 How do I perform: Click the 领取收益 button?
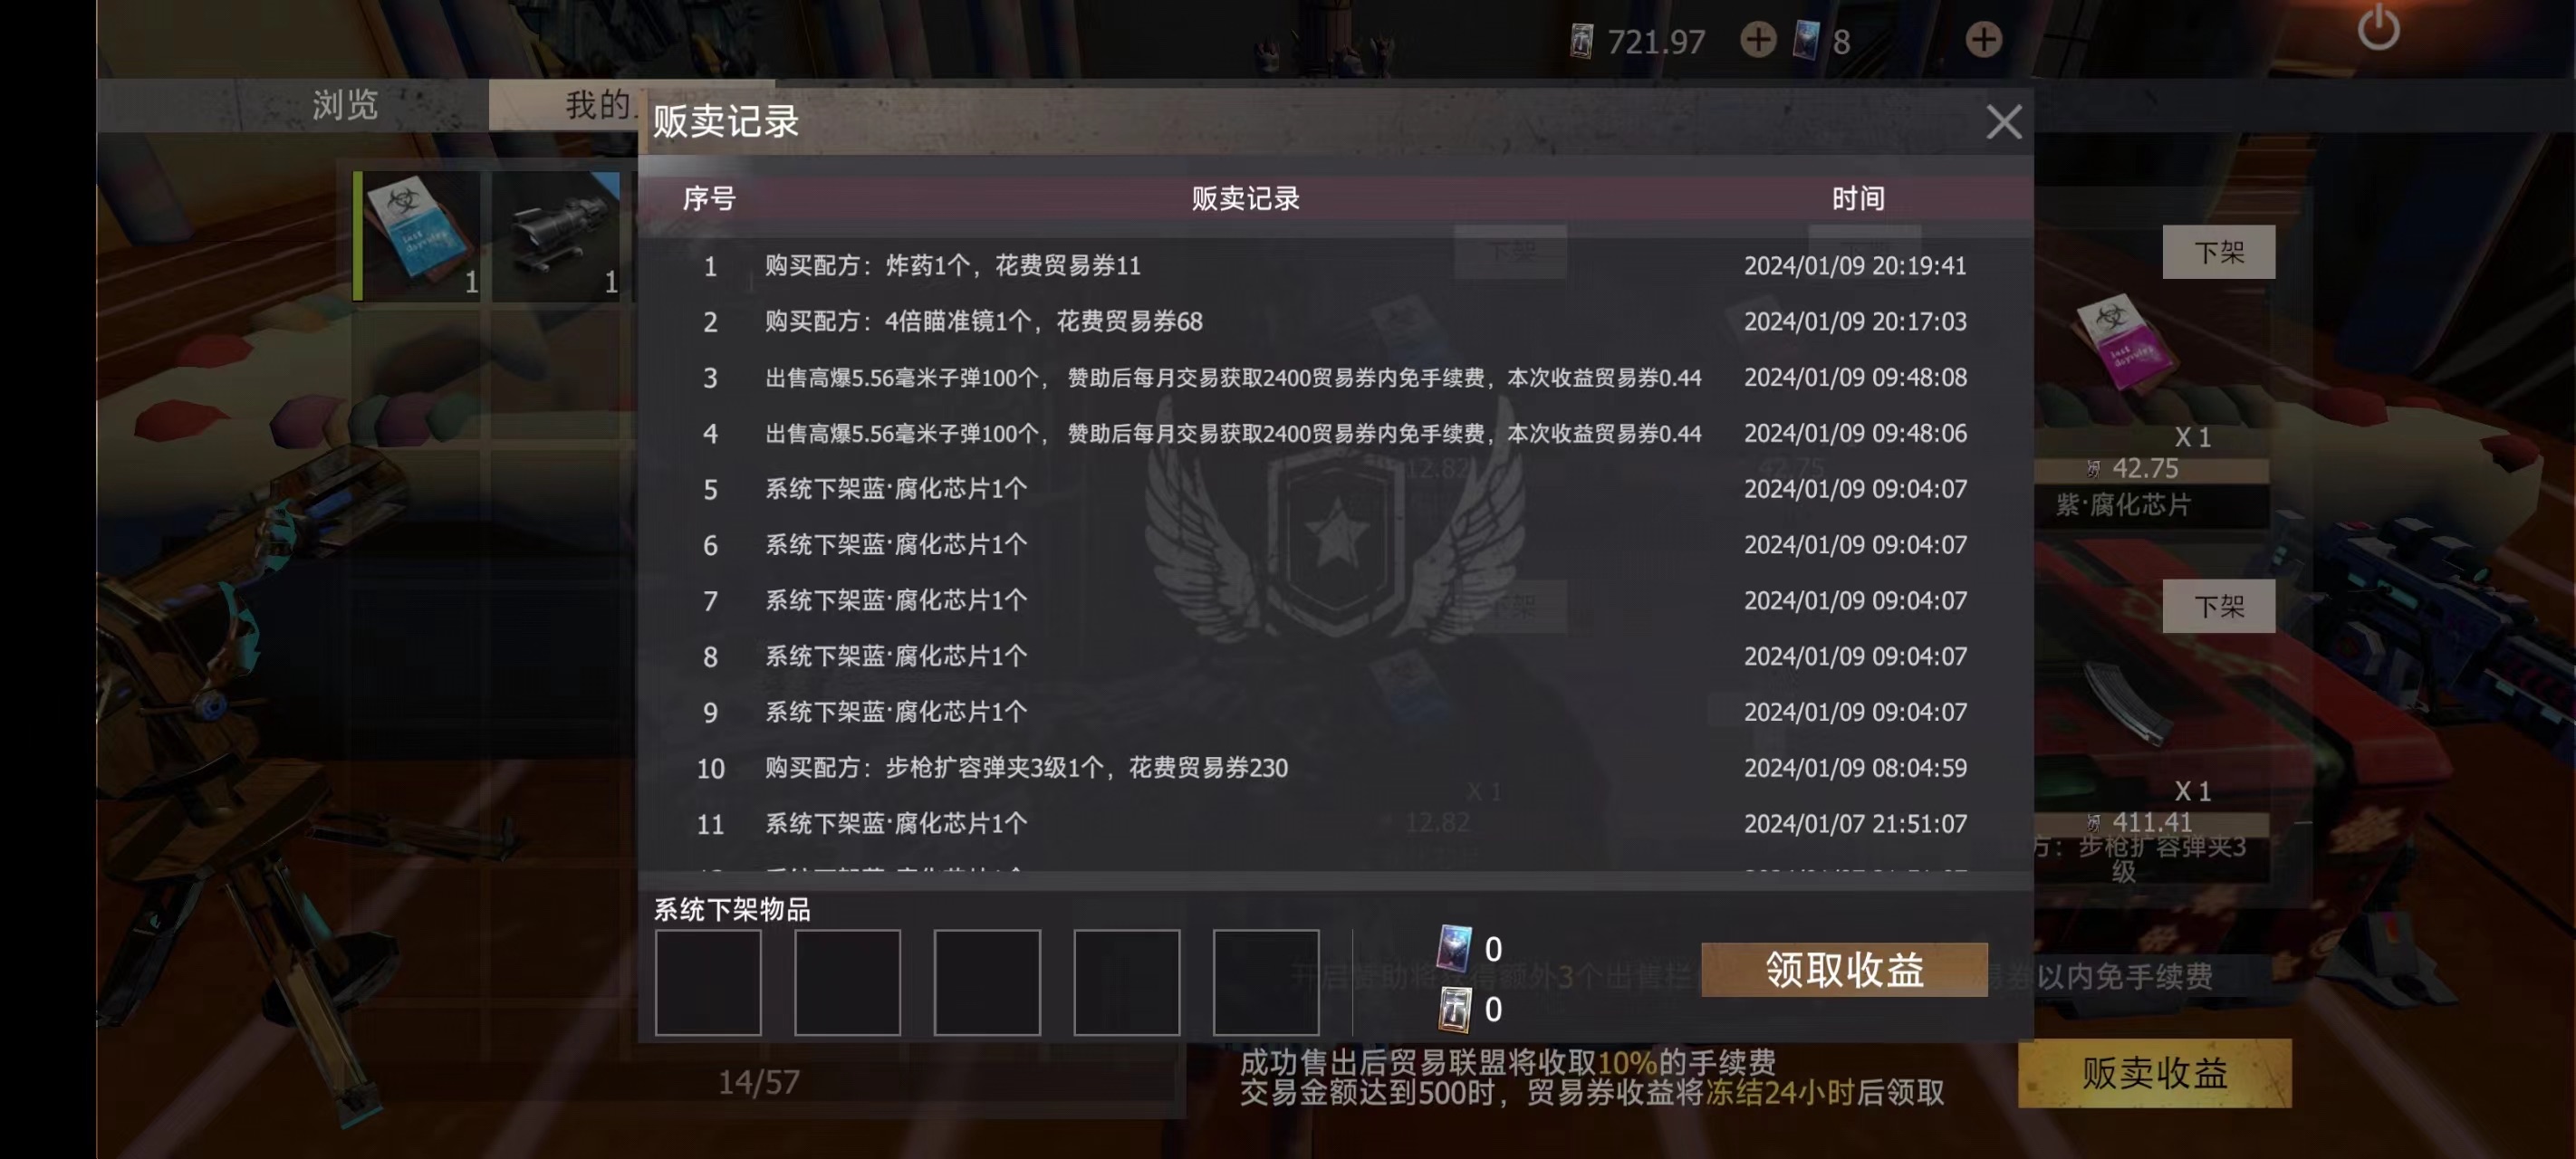(1844, 969)
